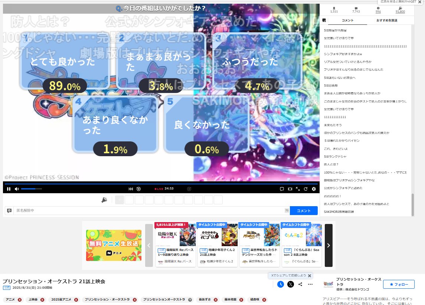Image resolution: width=425 pixels, height=305 pixels.
Task: Open the 無料アニメ生放送 banner
Action: point(114,245)
